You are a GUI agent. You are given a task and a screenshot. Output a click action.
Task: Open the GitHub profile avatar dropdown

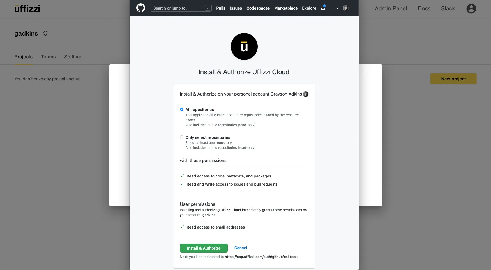pos(347,8)
